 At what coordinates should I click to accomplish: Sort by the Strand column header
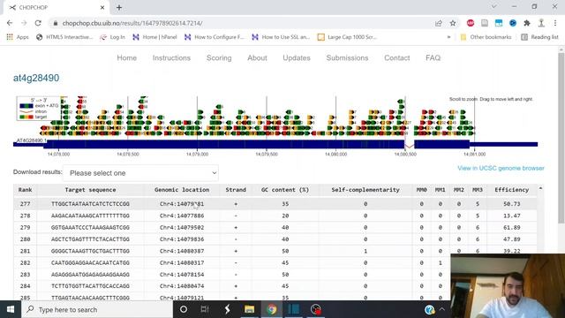click(x=236, y=190)
